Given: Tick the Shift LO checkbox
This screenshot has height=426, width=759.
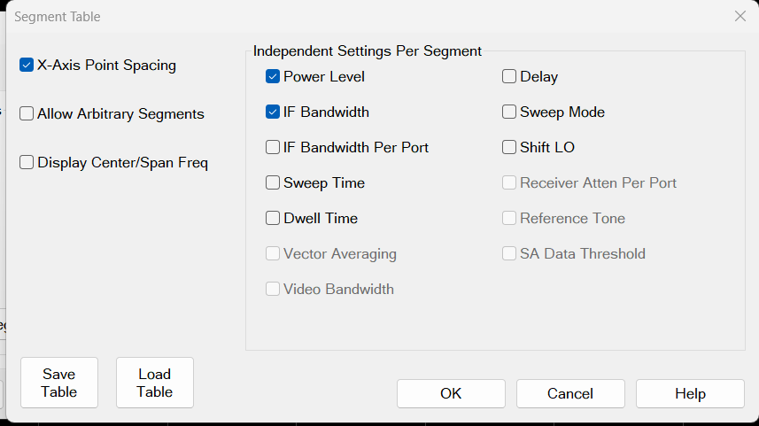Looking at the screenshot, I should tap(509, 148).
